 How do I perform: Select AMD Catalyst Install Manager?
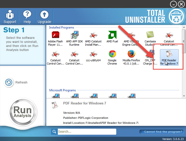(x=93, y=38)
